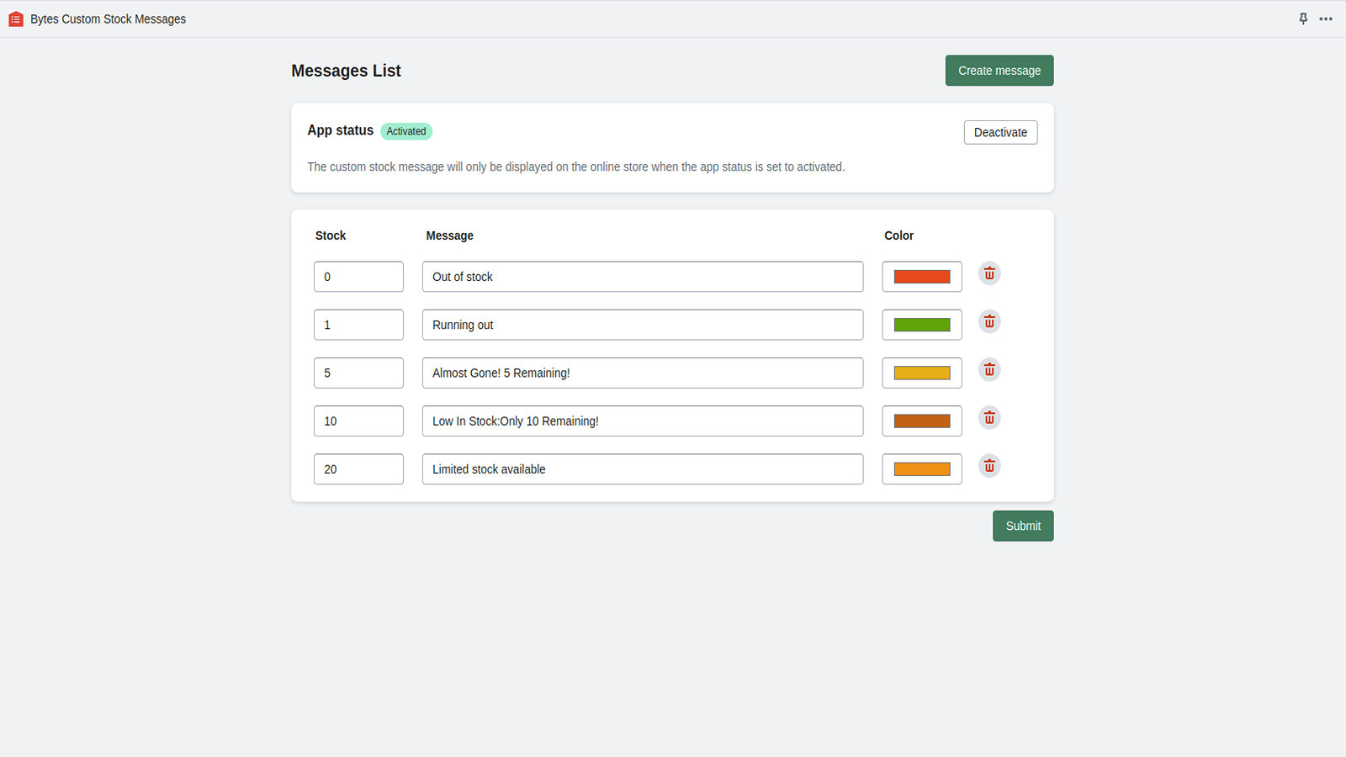
Task: Delete the "Out of stock" message row
Action: click(989, 273)
